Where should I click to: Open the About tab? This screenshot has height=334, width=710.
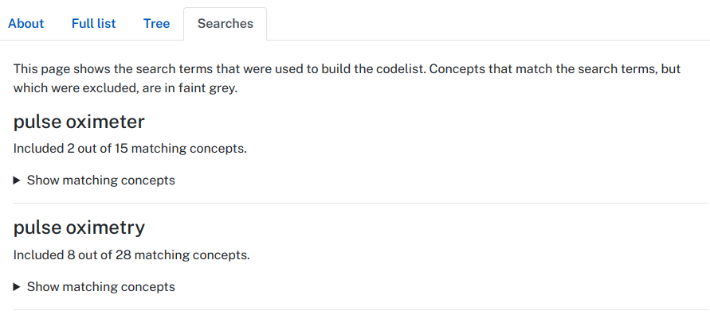pyautogui.click(x=25, y=24)
